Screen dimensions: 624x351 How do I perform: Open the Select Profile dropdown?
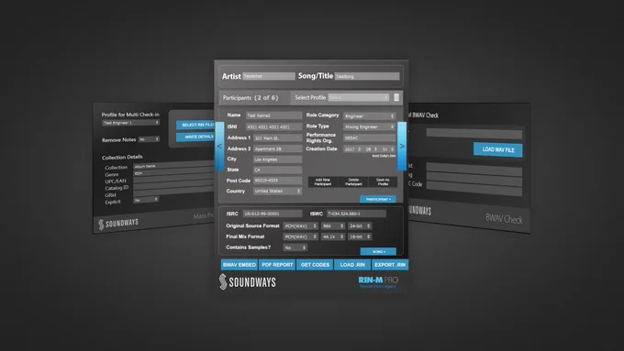tap(358, 97)
